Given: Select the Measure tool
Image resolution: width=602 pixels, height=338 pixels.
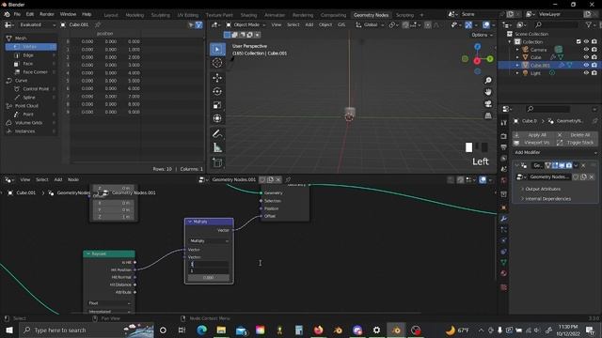Looking at the screenshot, I should [217, 147].
